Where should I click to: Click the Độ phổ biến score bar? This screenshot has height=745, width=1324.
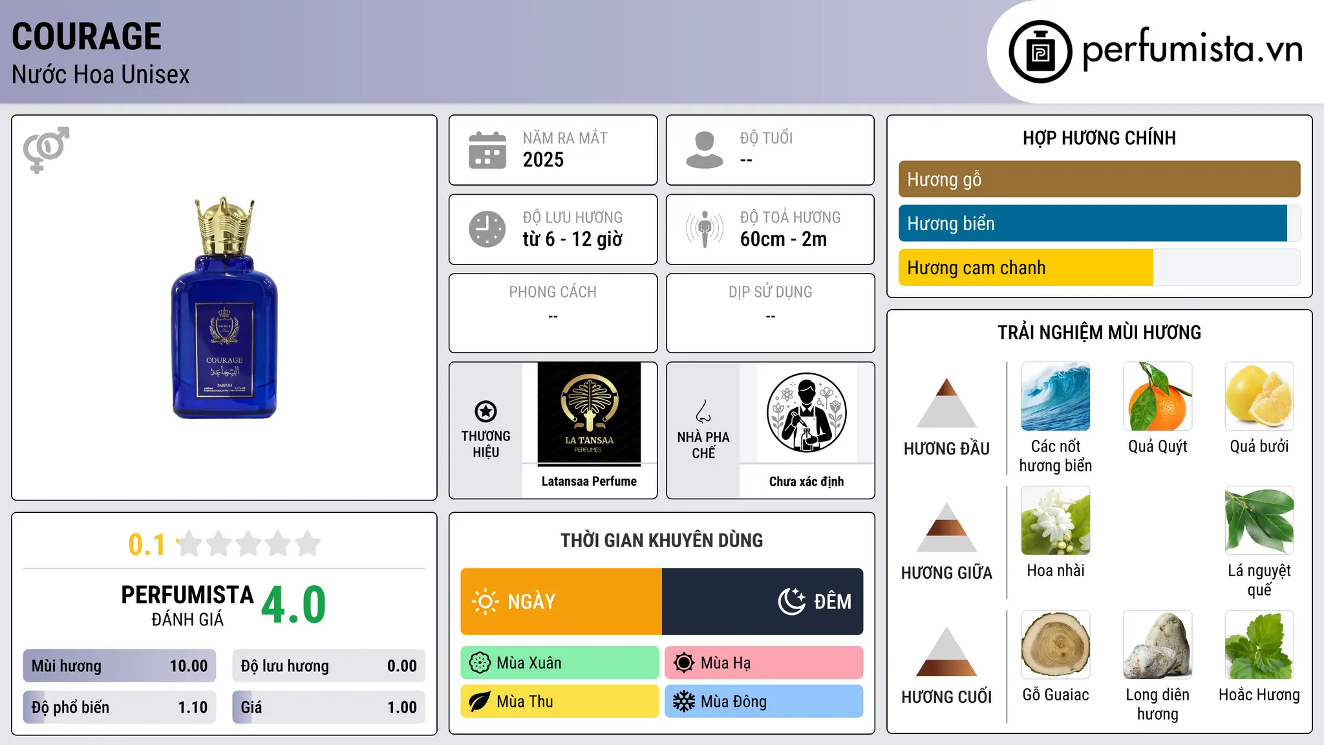tap(120, 707)
